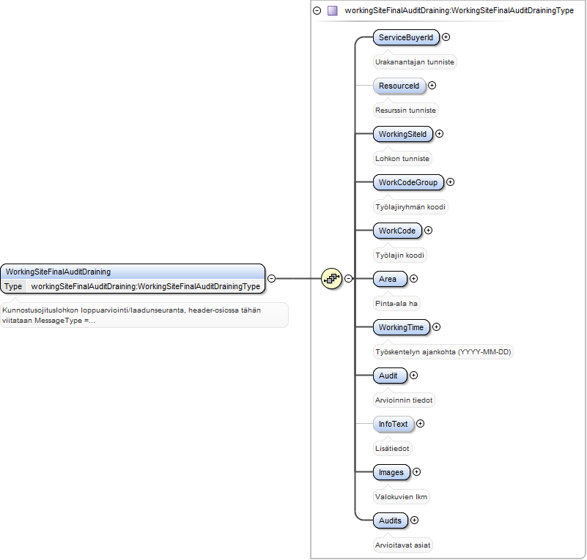Click the 'Urakanantajan tunniste' annotation
587x560 pixels.
[415, 62]
